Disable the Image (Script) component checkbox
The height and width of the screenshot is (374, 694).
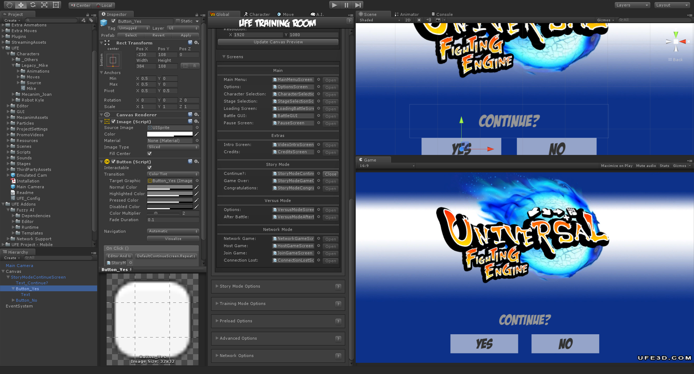tap(113, 121)
